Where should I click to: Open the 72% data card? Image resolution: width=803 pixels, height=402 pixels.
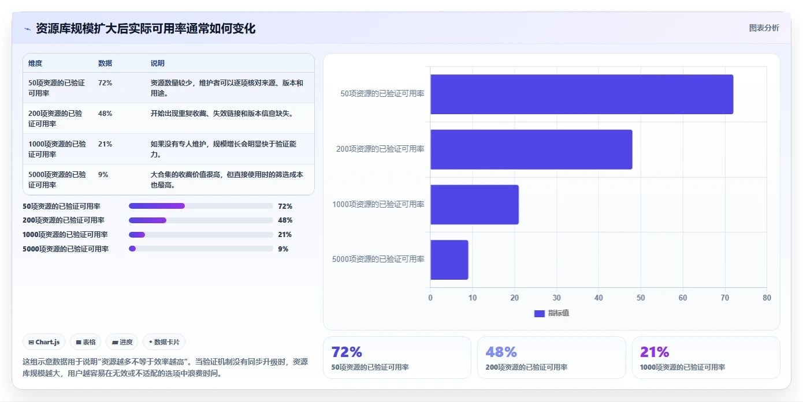coord(397,358)
